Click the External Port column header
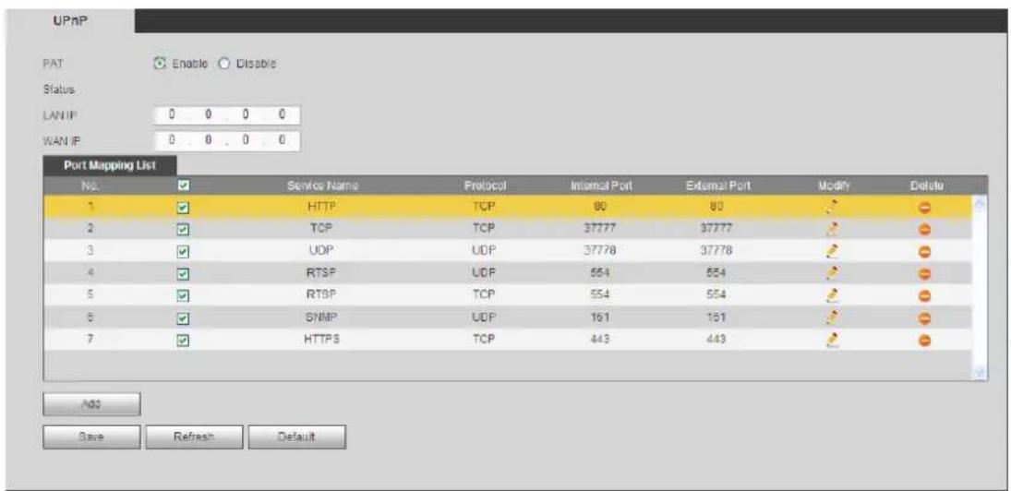1011x491 pixels. pos(717,186)
